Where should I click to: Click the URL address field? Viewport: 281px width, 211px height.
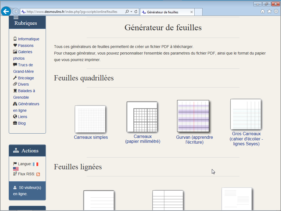pyautogui.click(x=72, y=12)
